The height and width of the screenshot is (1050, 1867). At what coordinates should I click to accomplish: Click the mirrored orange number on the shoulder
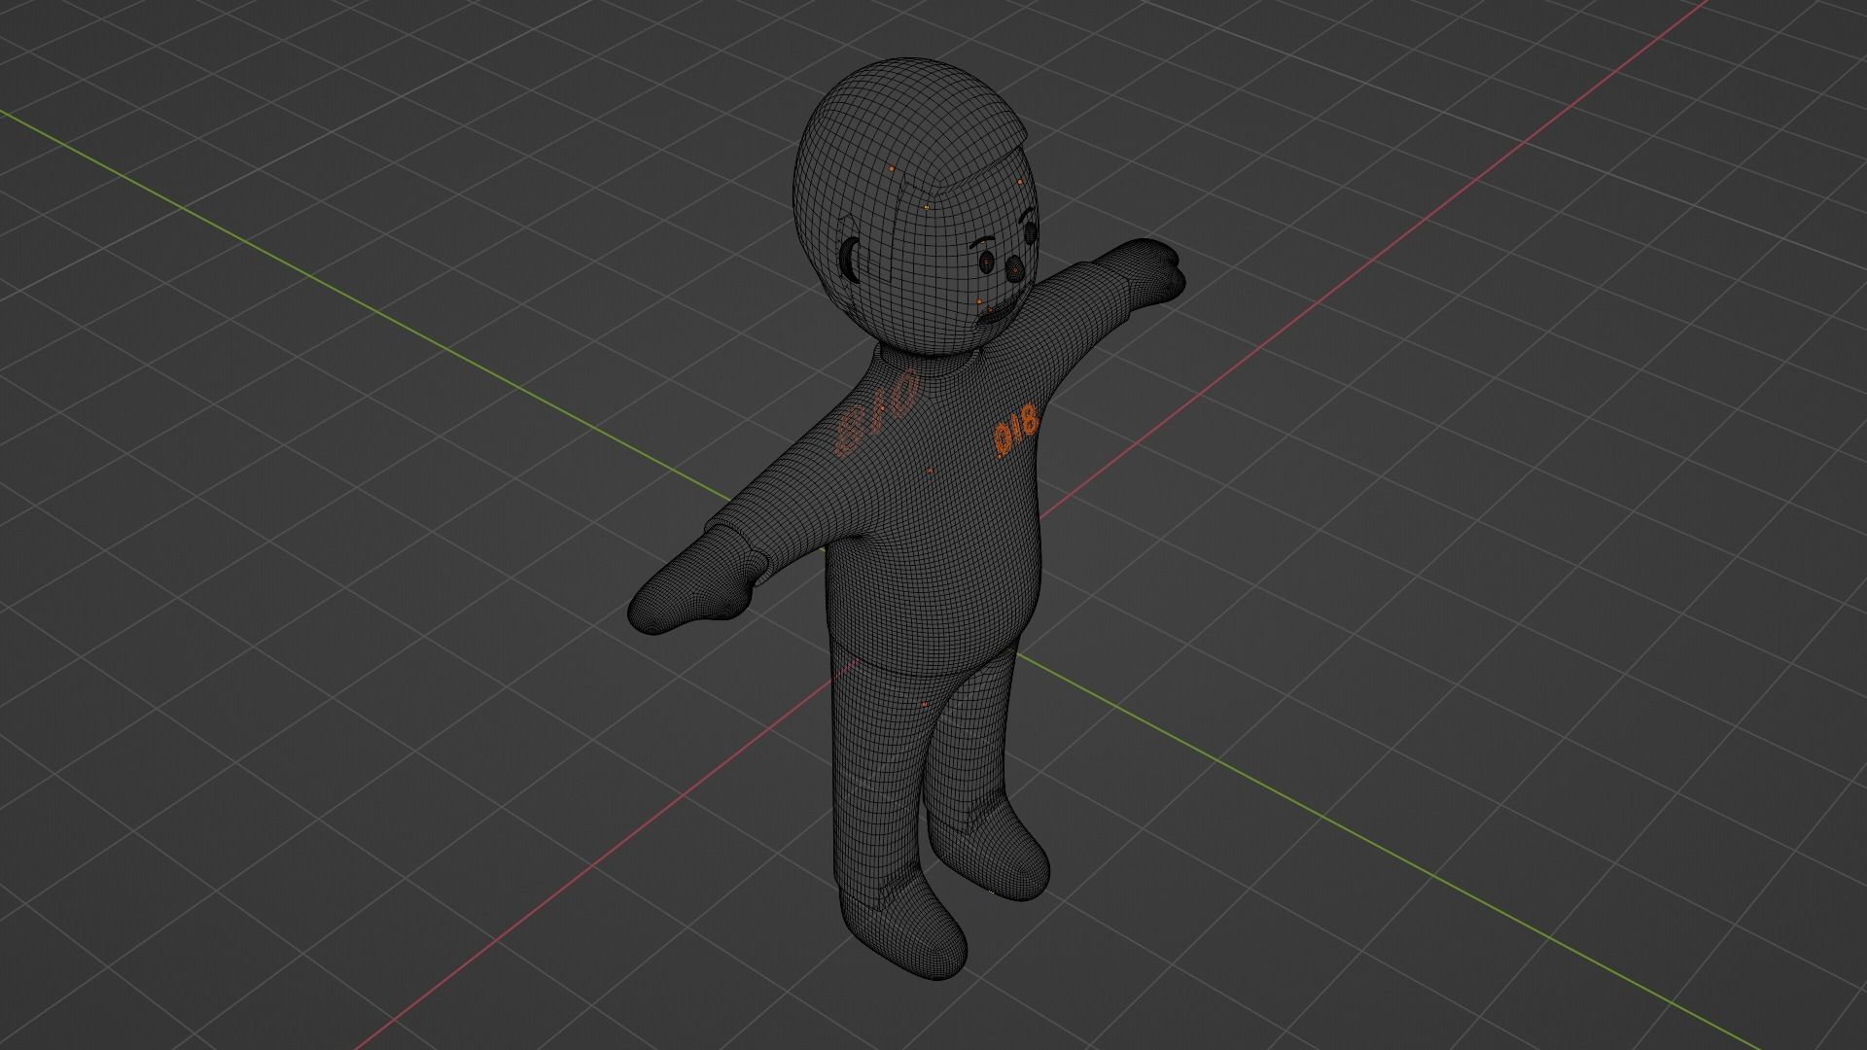pos(876,414)
